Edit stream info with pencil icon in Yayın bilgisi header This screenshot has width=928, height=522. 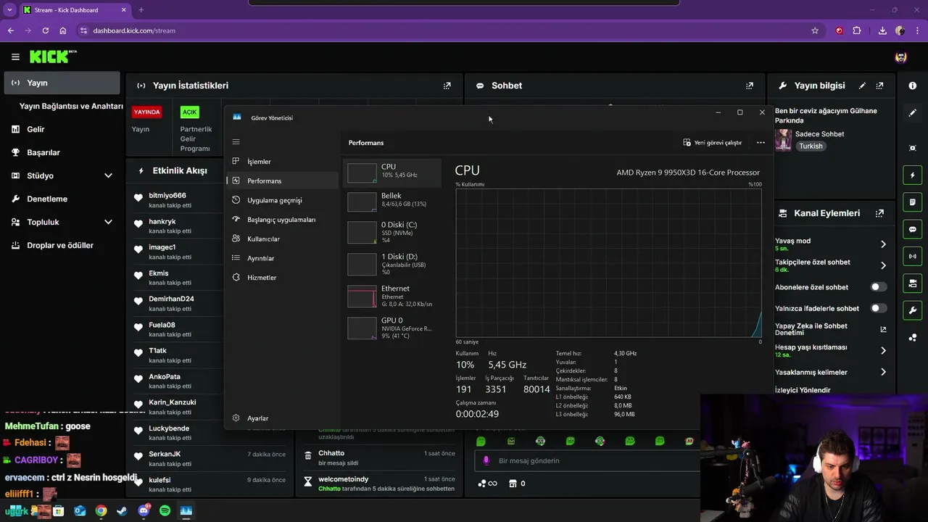(x=862, y=86)
